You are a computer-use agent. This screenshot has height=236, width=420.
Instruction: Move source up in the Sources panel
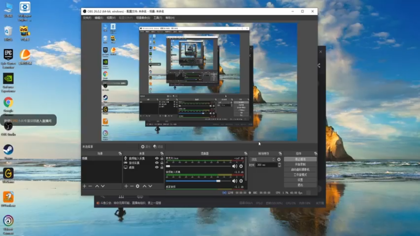[x=144, y=186]
